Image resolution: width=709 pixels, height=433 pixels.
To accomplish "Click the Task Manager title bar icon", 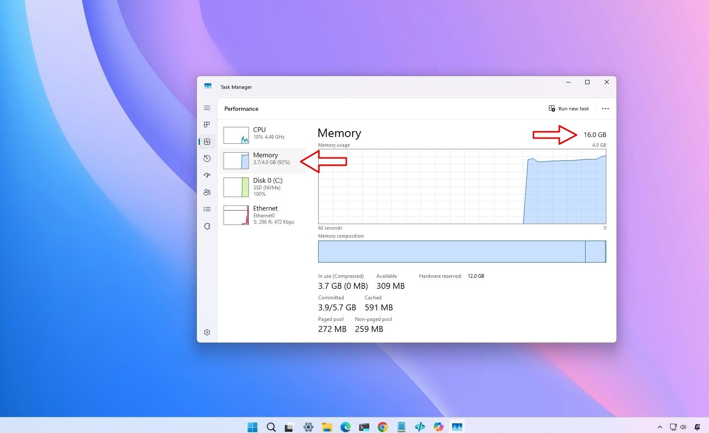I will click(x=207, y=86).
